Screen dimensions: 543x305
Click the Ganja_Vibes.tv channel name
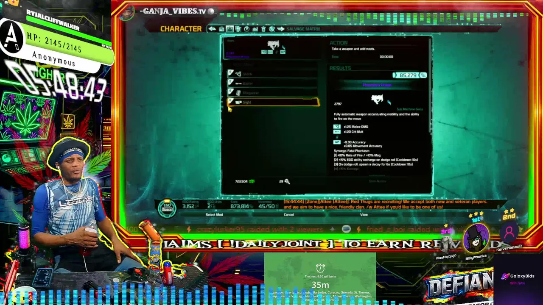[x=173, y=11]
